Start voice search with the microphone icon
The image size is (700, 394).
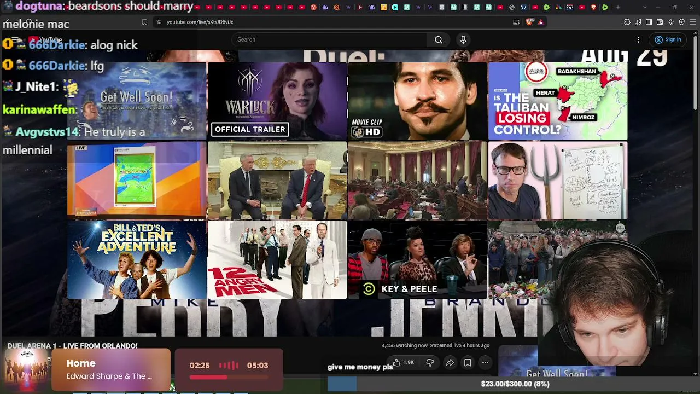(x=463, y=39)
